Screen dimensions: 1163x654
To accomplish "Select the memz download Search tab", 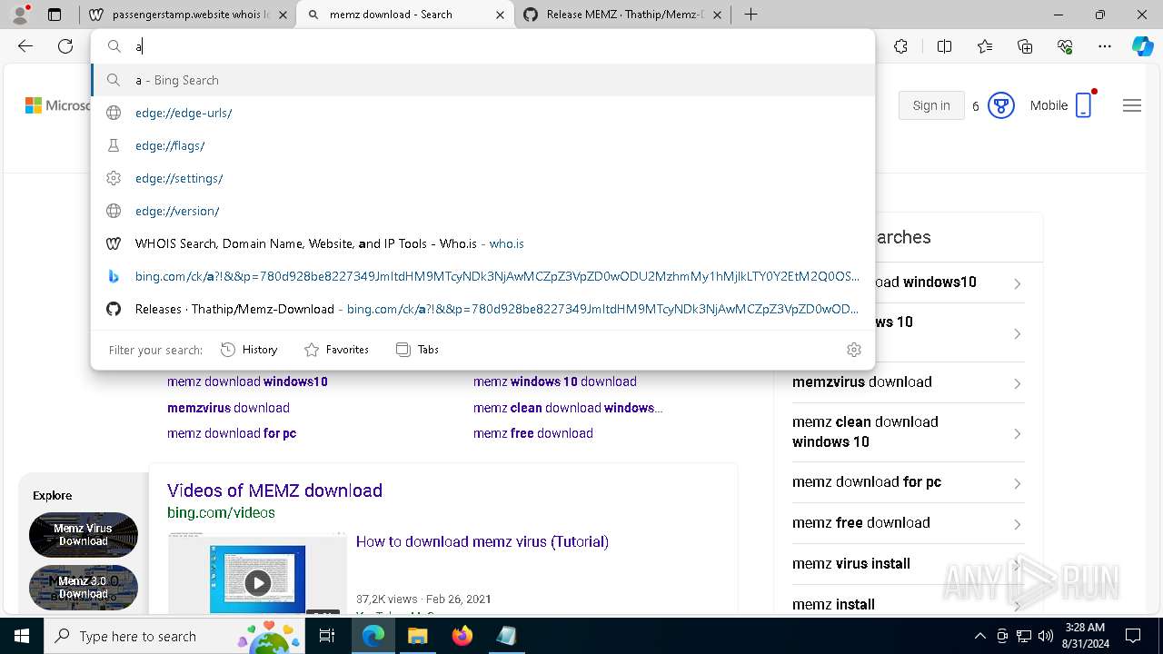I will (x=405, y=15).
